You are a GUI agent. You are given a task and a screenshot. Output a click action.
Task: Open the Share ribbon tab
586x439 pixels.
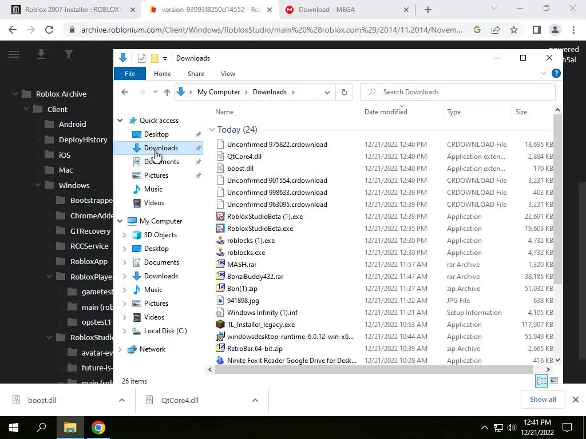click(196, 74)
